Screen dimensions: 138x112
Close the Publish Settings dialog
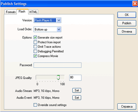(135, 4)
